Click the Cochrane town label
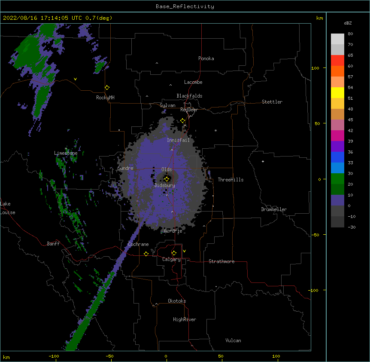Viewport: 370px width, 362px height. pos(138,244)
